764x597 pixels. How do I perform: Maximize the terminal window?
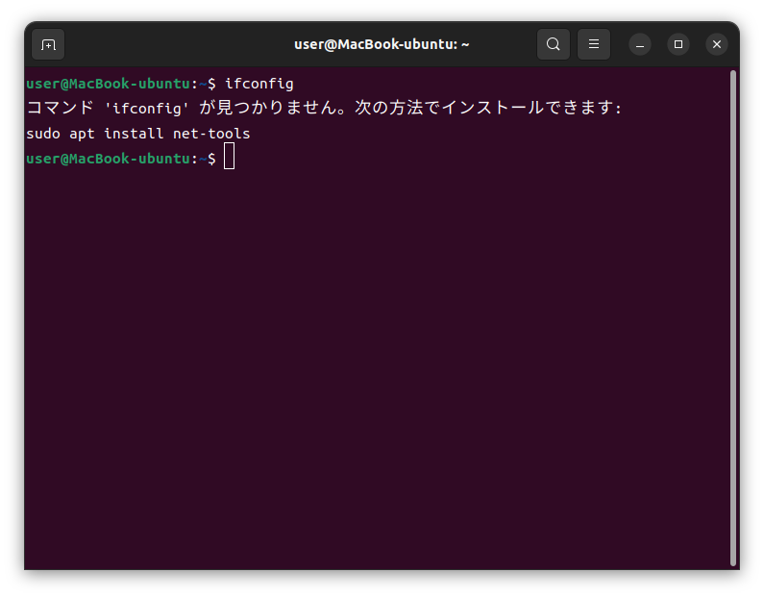[678, 44]
